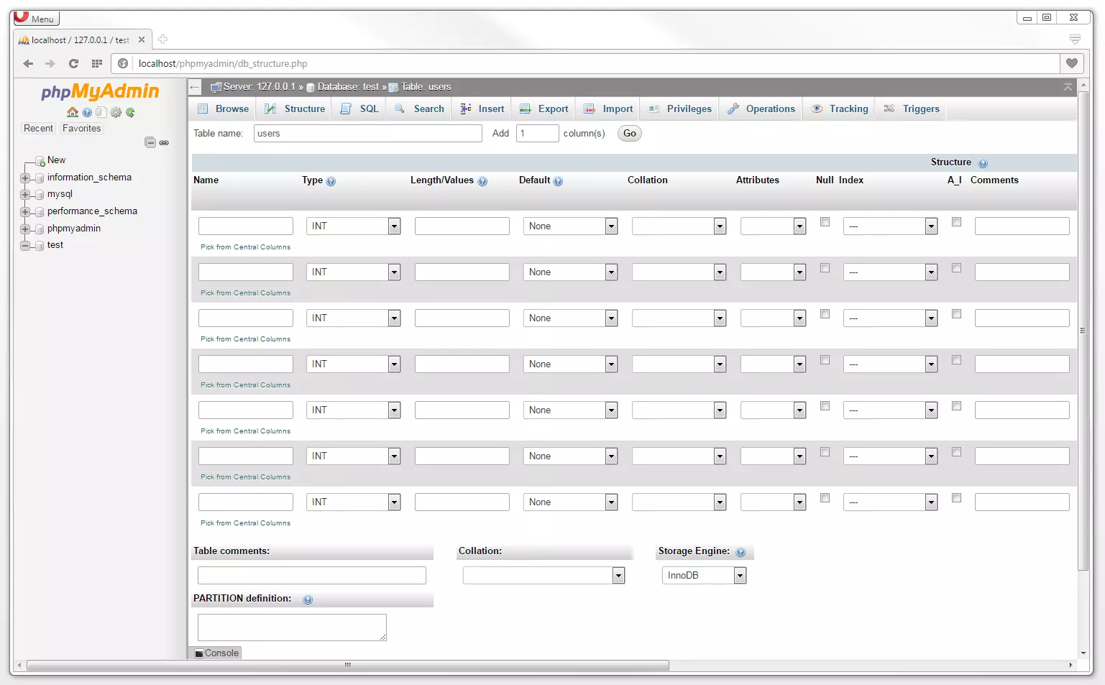
Task: Open the Opera Menu button
Action: [37, 18]
